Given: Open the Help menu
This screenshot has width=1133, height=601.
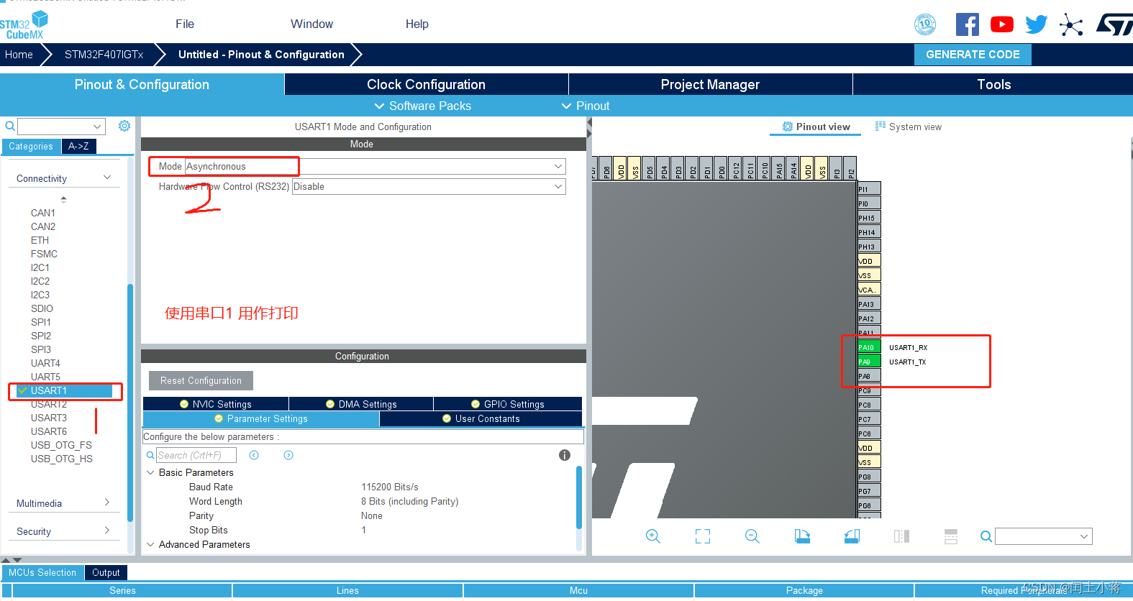Looking at the screenshot, I should tap(417, 24).
